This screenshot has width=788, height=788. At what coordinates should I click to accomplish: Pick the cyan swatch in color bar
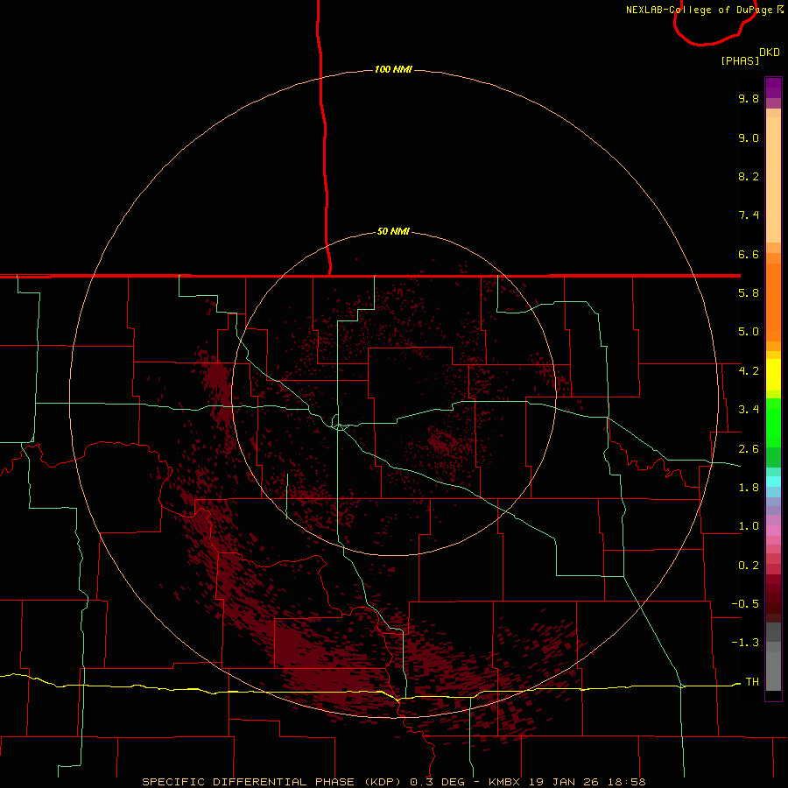click(773, 482)
